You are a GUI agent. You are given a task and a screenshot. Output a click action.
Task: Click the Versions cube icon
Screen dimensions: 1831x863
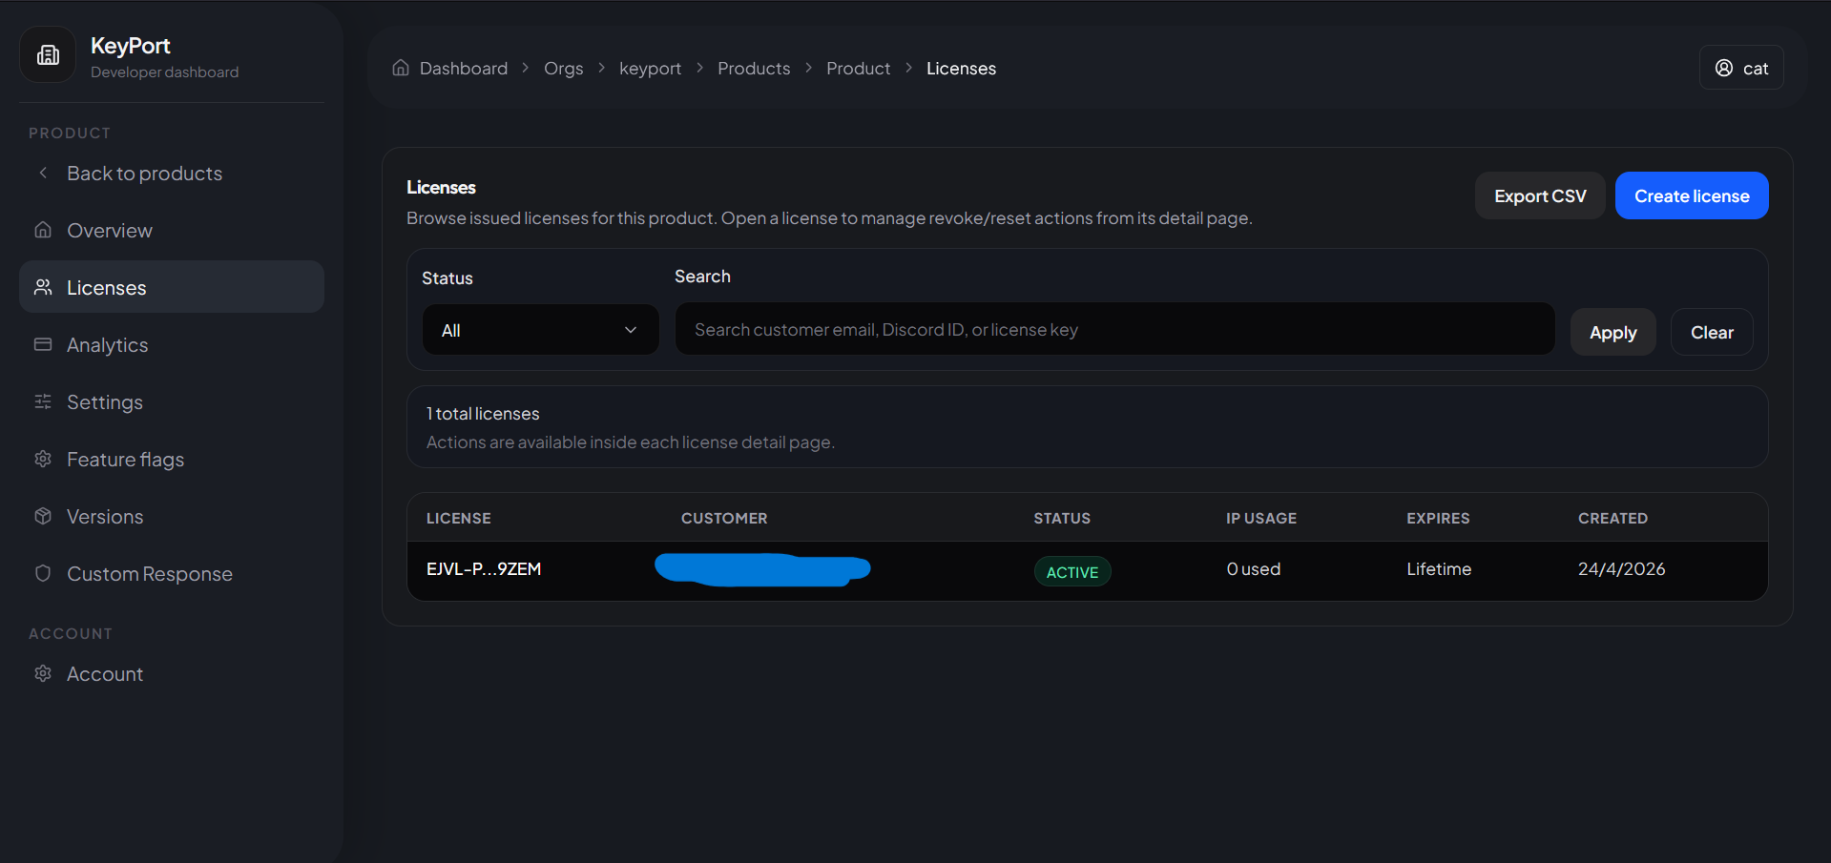click(x=43, y=516)
